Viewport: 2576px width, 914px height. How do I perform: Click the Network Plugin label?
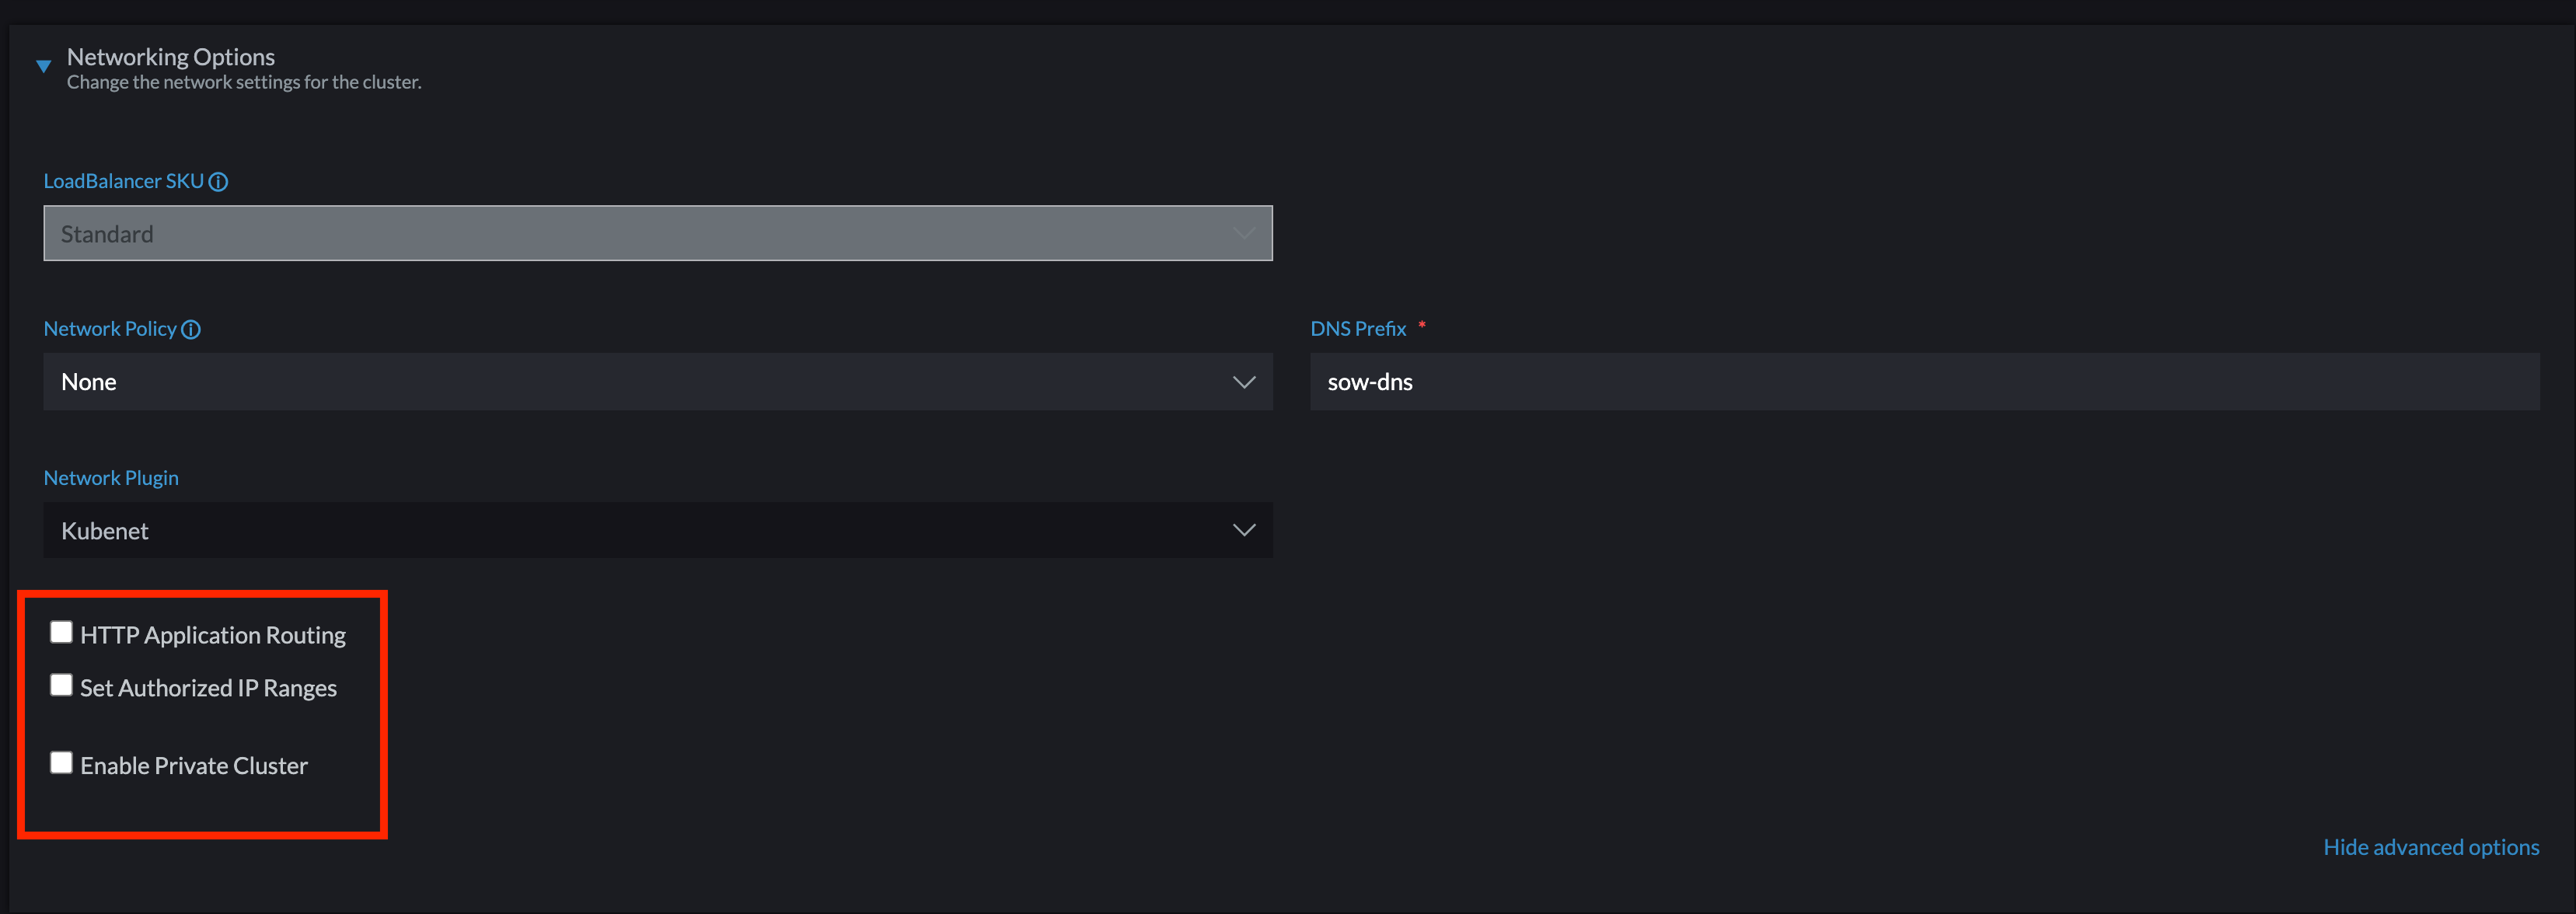[x=111, y=477]
